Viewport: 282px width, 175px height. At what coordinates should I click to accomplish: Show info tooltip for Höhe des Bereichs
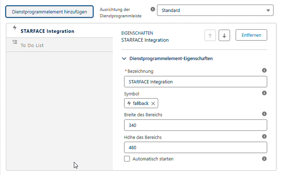pos(264,136)
